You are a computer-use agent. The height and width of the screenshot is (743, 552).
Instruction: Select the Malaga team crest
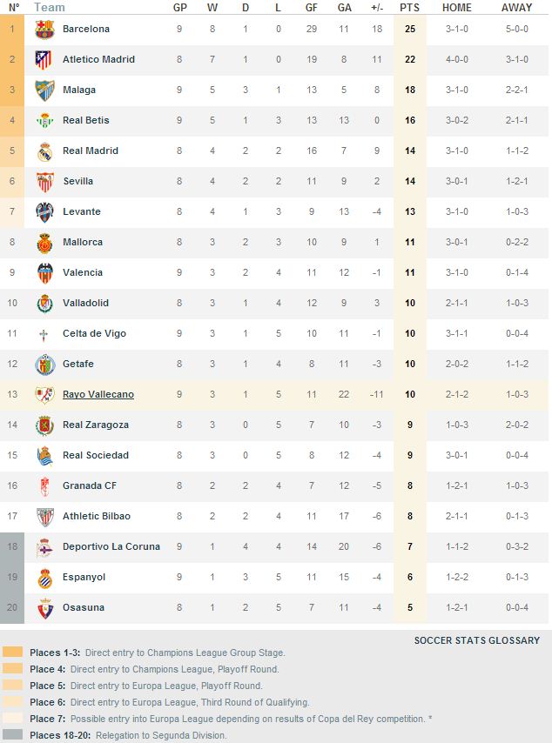tap(44, 90)
